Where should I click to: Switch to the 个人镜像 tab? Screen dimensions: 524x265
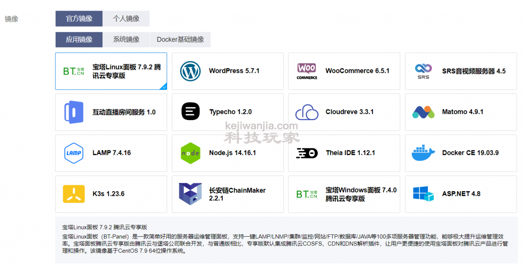(x=126, y=18)
